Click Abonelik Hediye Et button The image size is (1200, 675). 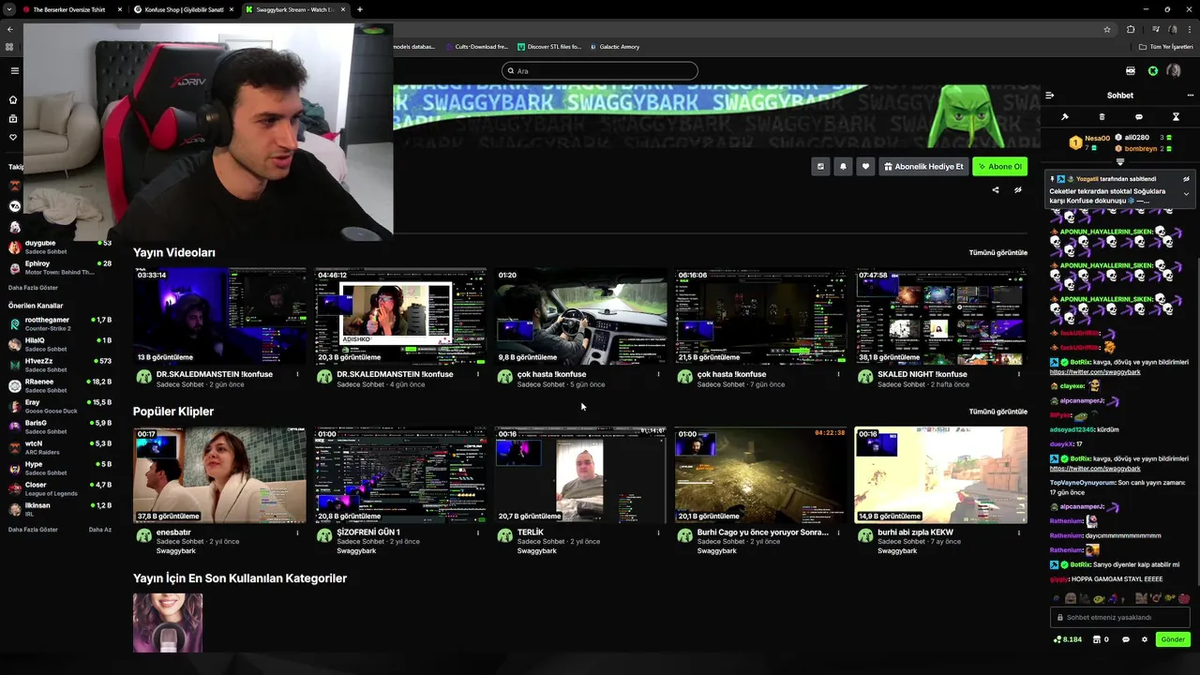coord(923,166)
